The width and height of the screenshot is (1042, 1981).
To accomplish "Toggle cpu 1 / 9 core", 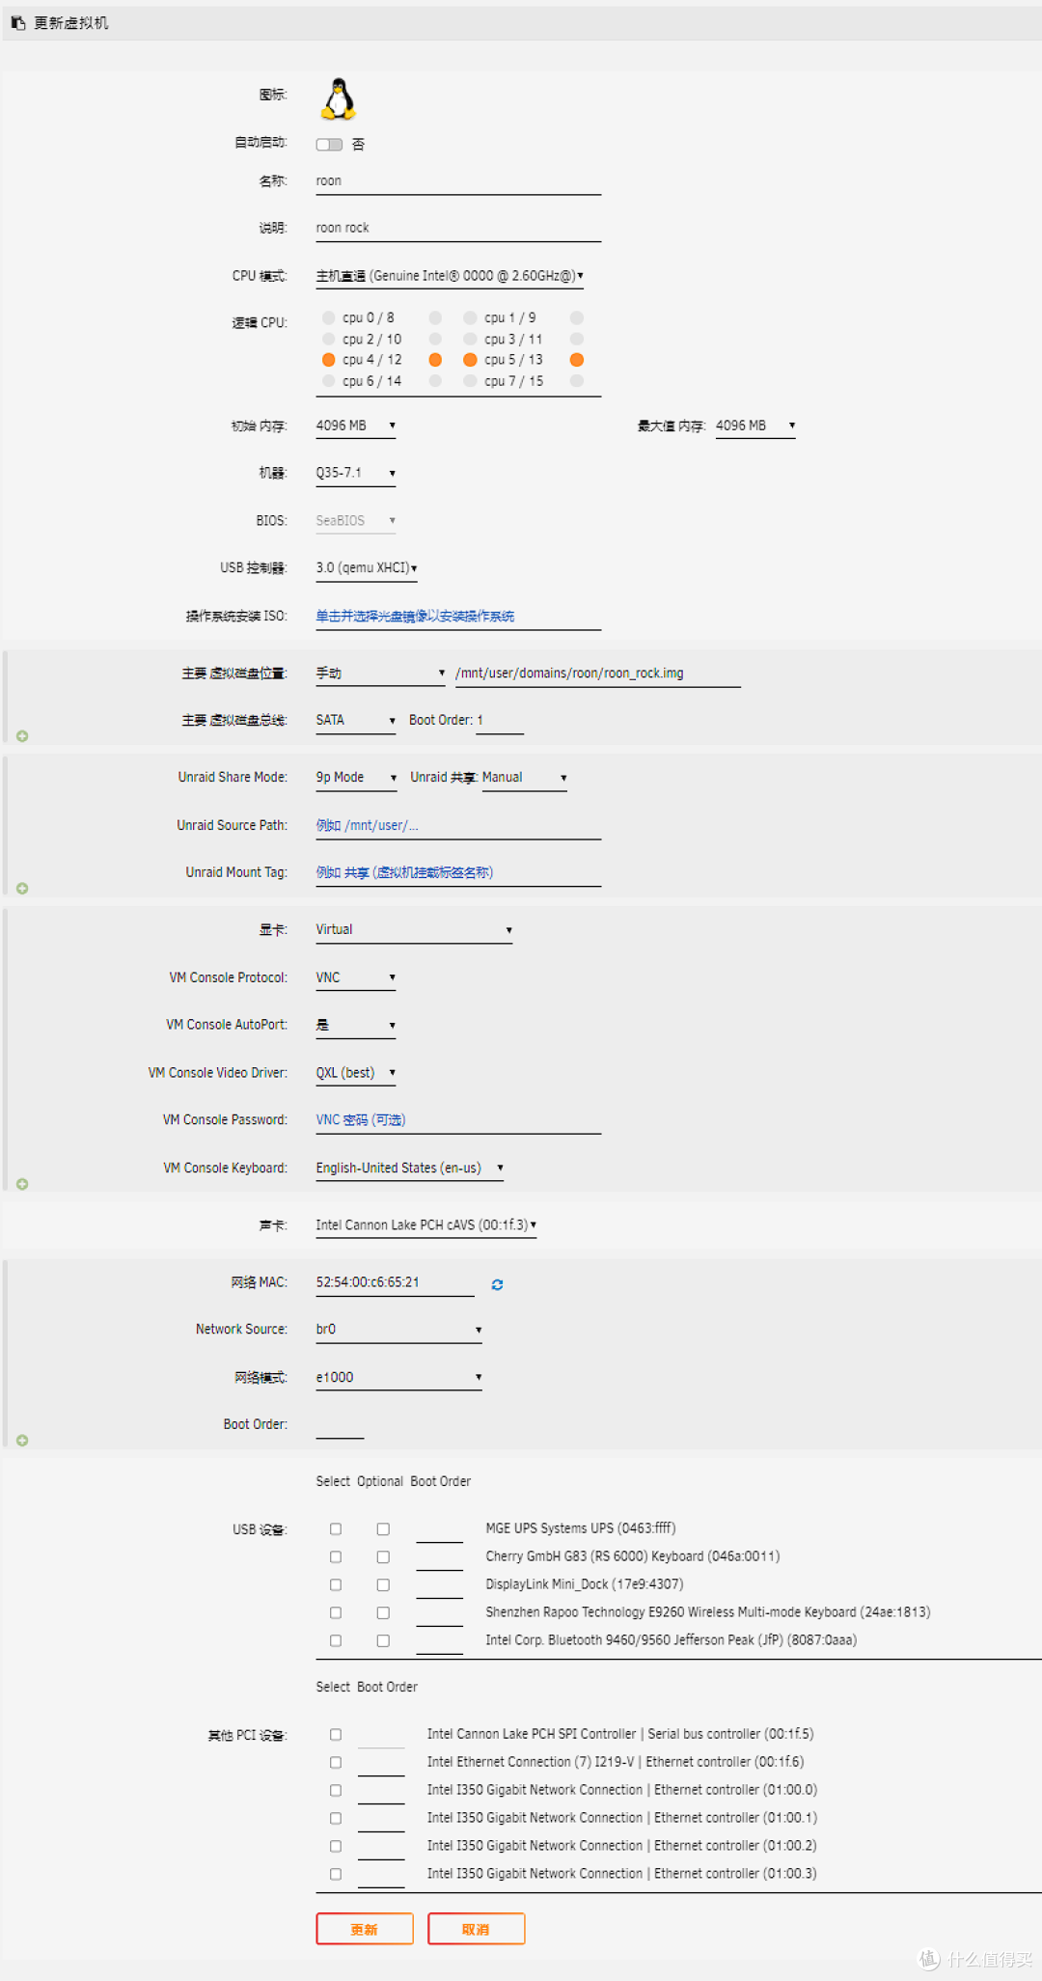I will click(x=470, y=317).
